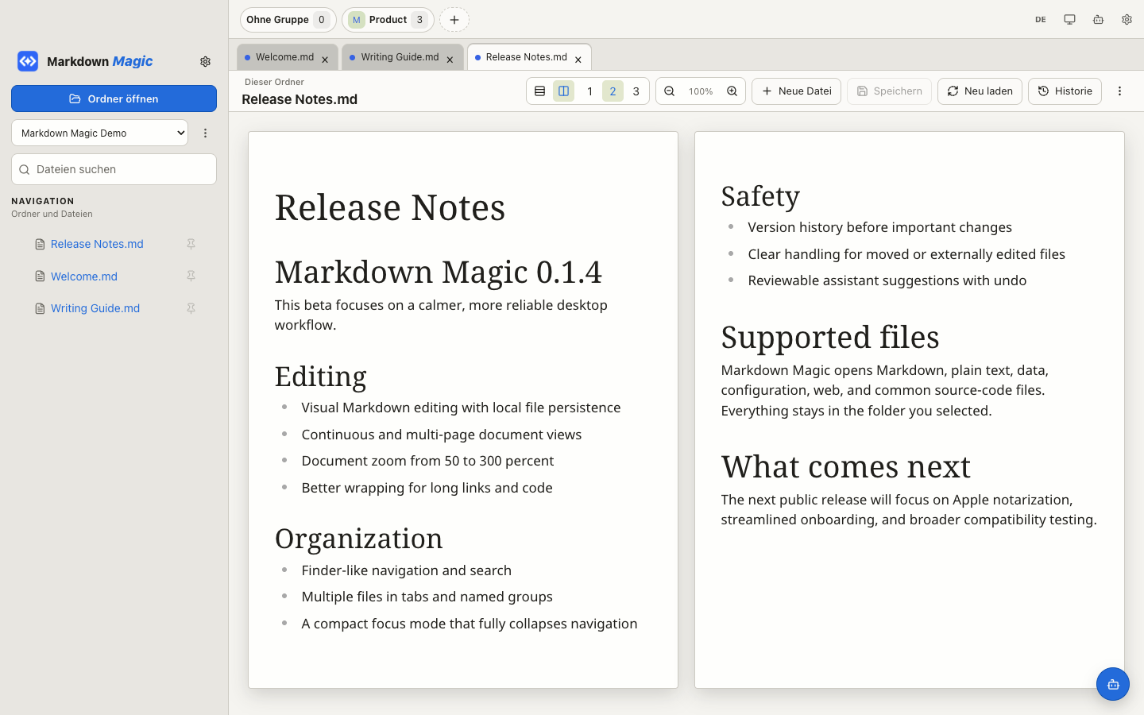Close the Welcome.md tab
The image size is (1144, 715).
pyautogui.click(x=325, y=60)
